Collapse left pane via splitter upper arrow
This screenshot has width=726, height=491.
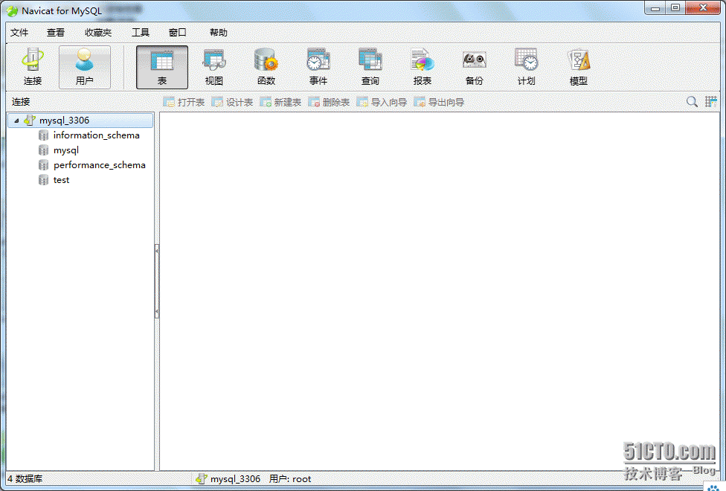[x=156, y=251]
